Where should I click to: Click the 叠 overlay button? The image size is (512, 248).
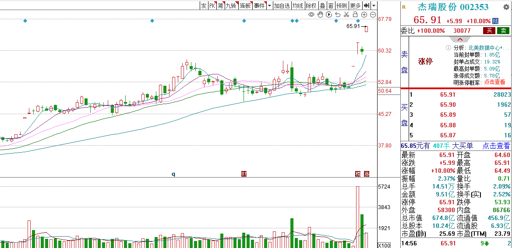coord(322,6)
